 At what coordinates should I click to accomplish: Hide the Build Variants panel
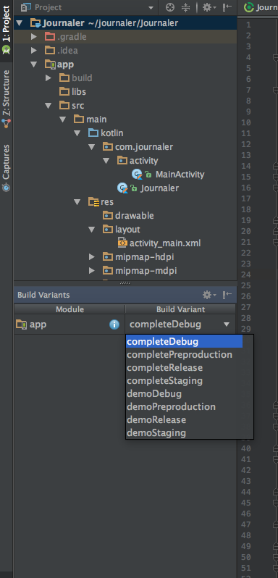point(227,295)
